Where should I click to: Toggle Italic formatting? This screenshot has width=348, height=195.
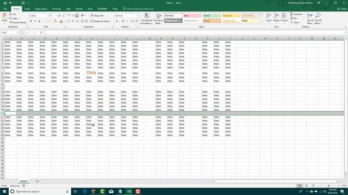35,21
